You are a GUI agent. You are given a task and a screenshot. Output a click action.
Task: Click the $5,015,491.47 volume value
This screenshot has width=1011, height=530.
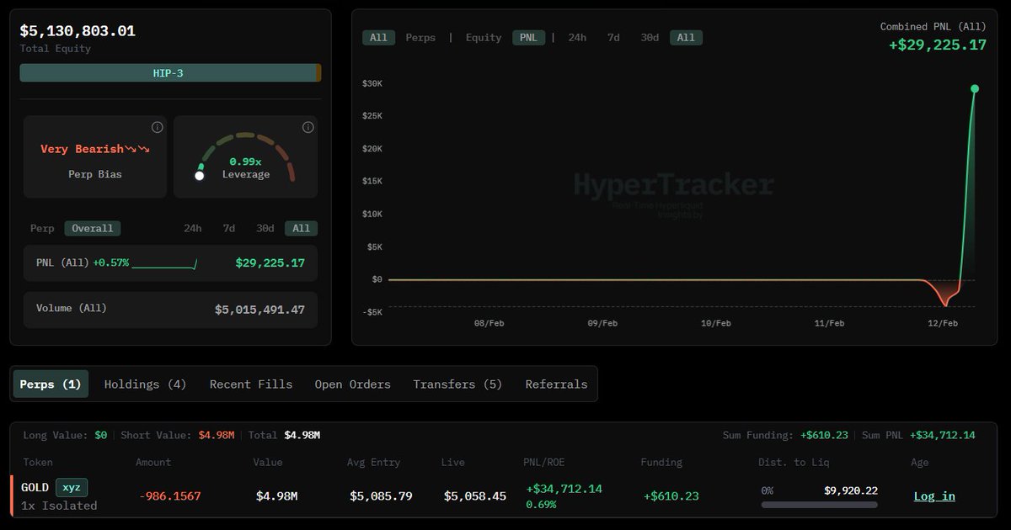[x=259, y=310]
